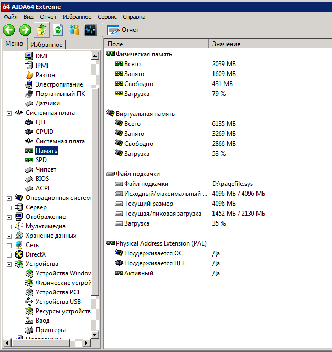Click the ЦП processor icon
332x352 pixels.
29,122
